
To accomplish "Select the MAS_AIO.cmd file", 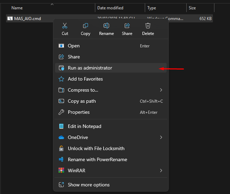I will click(x=28, y=18).
